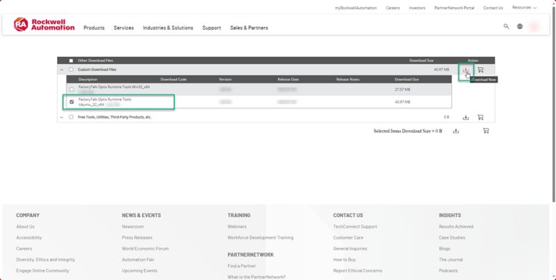Check the Custom Download Files checkbox

click(x=71, y=69)
